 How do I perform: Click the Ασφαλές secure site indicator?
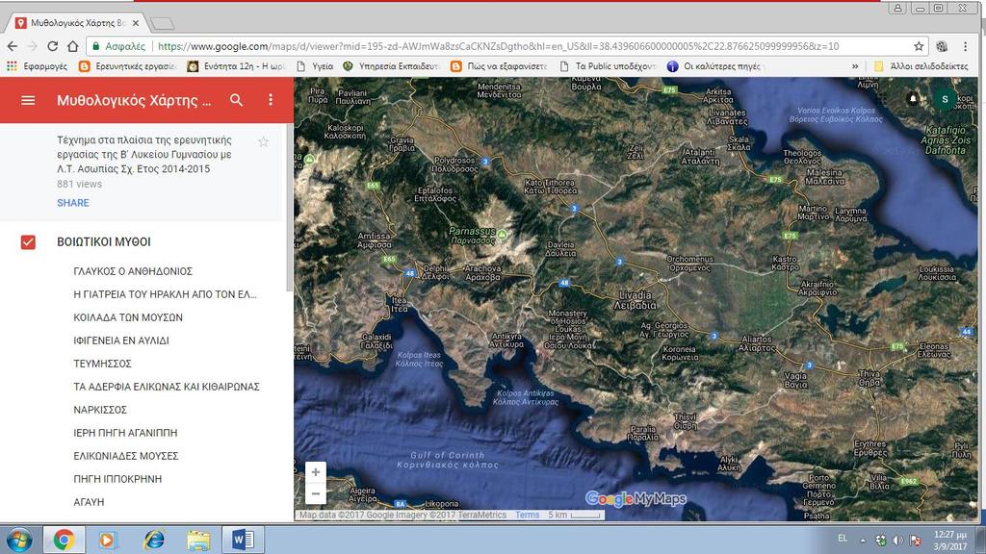118,46
